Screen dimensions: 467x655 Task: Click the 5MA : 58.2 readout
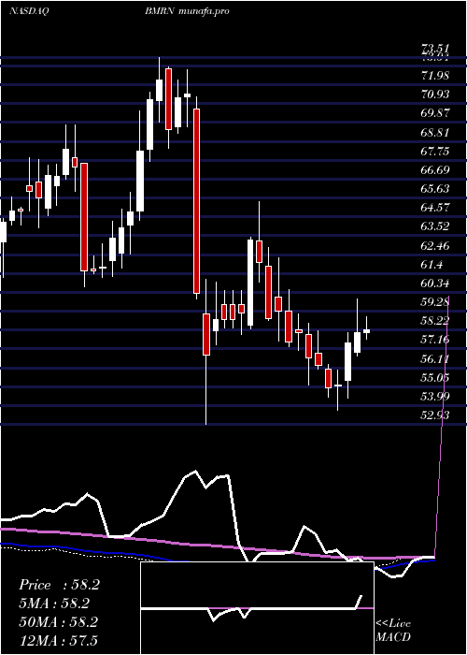54,604
